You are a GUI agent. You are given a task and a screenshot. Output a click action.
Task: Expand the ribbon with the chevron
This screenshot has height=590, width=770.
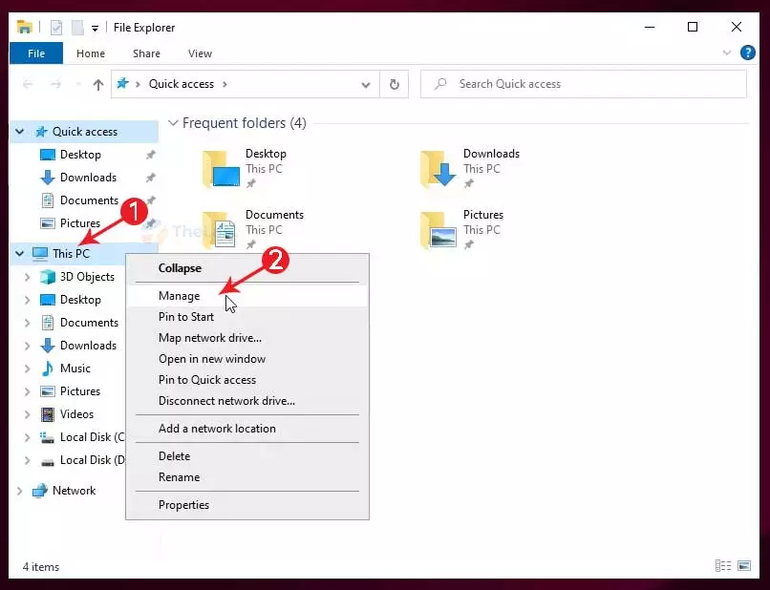click(727, 53)
